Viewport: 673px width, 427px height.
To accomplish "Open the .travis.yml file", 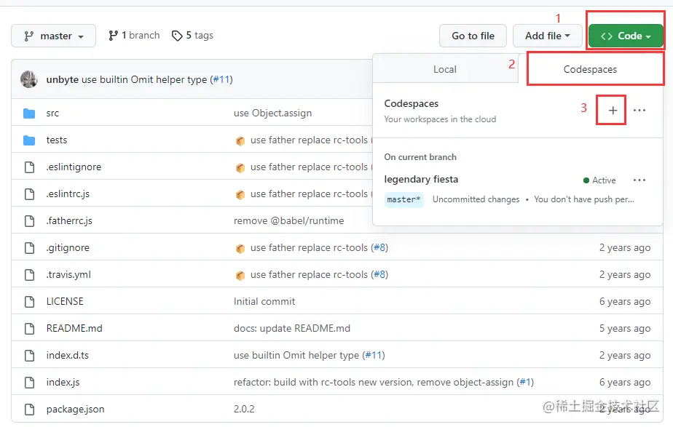I will tap(68, 275).
